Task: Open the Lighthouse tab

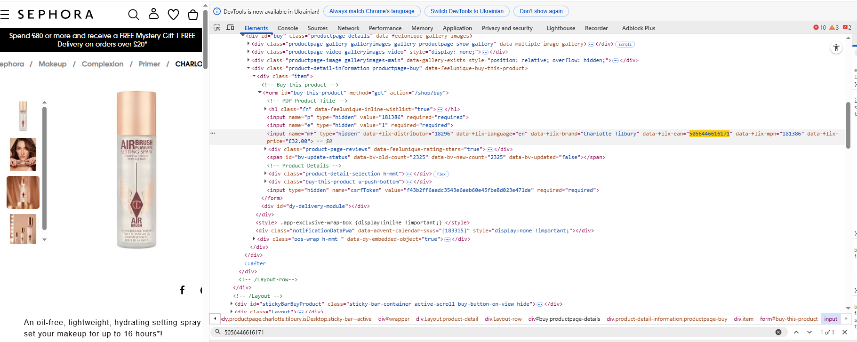Action: pos(561,28)
